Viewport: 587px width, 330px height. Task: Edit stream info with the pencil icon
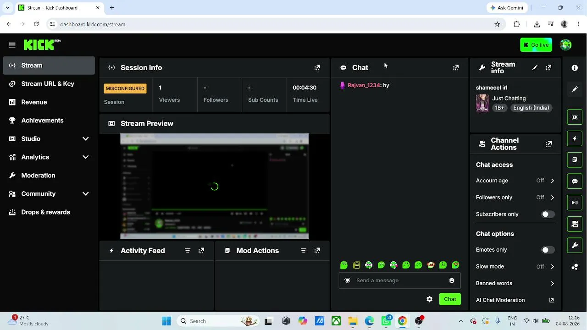click(535, 67)
